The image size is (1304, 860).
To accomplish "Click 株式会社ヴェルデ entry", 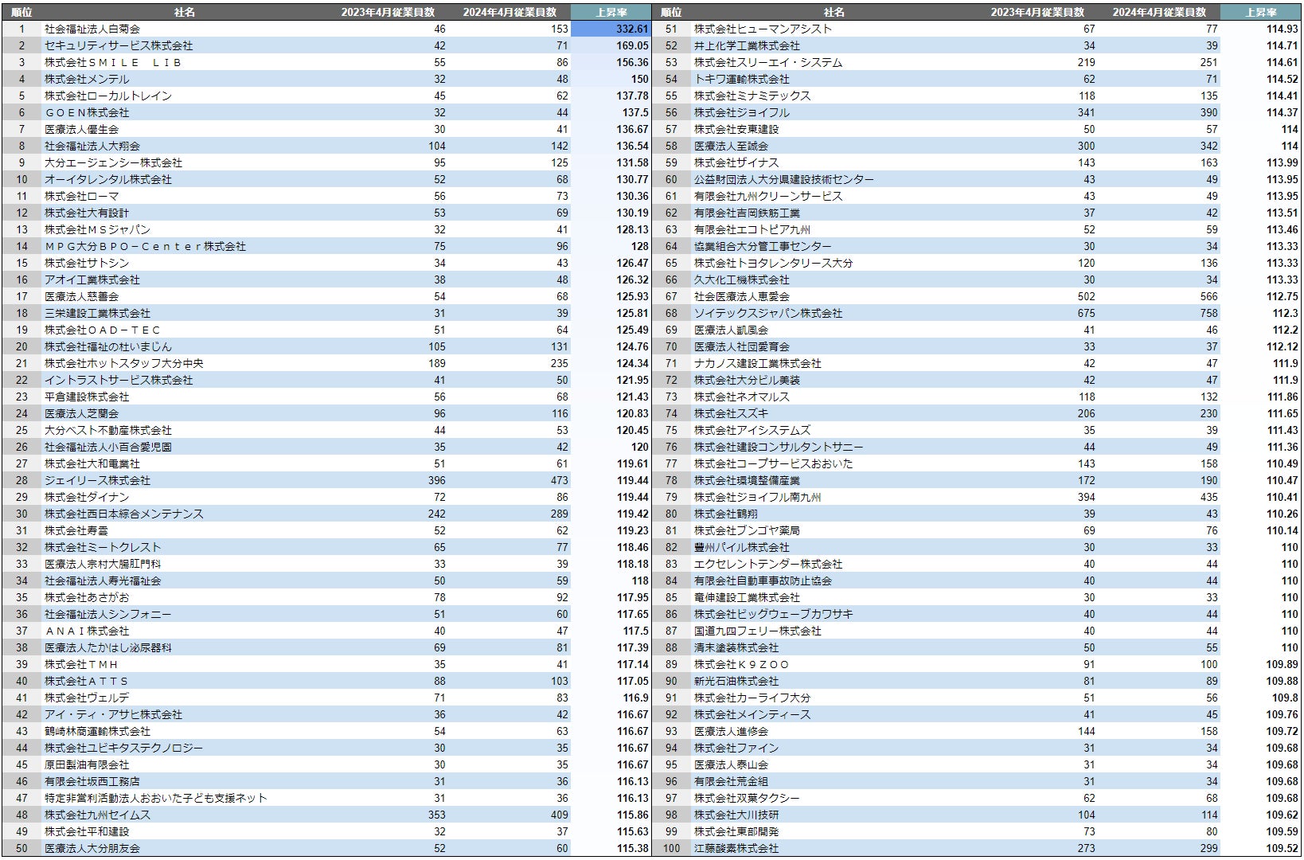I will click(87, 698).
